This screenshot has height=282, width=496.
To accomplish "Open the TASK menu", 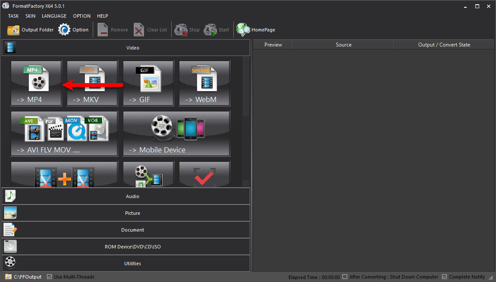I will click(x=13, y=16).
